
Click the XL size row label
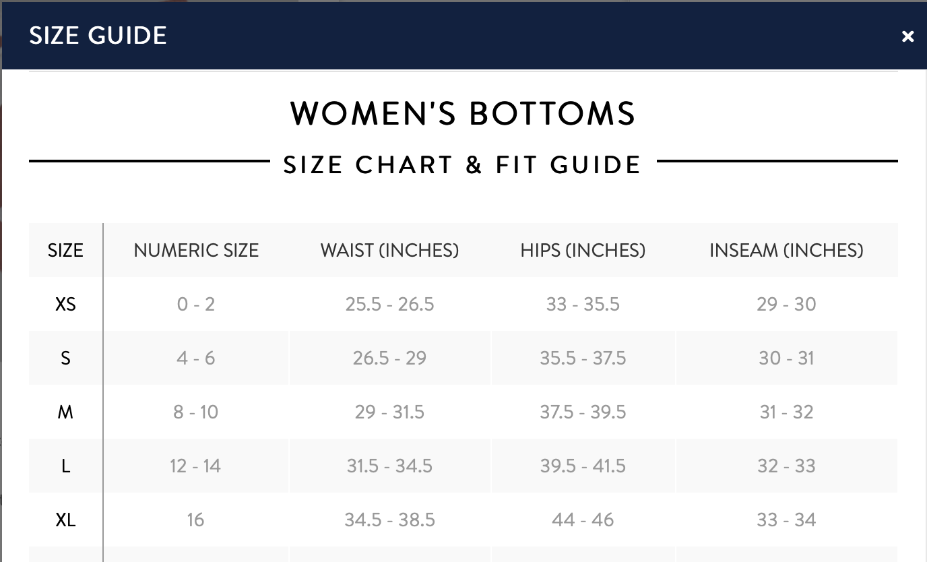[65, 520]
